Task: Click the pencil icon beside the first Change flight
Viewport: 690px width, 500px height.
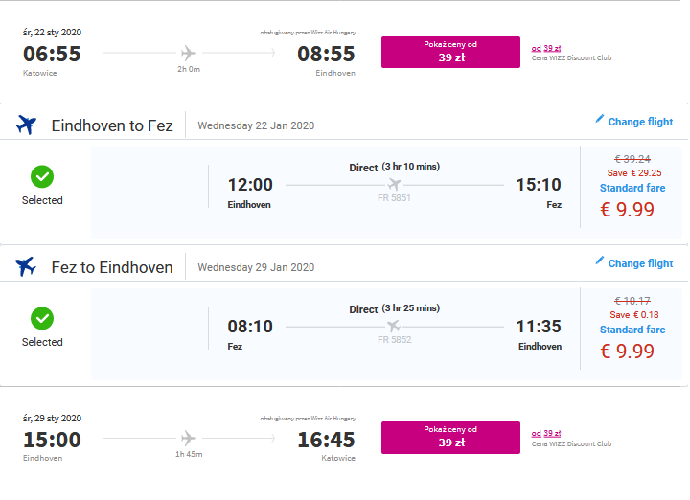Action: (599, 119)
